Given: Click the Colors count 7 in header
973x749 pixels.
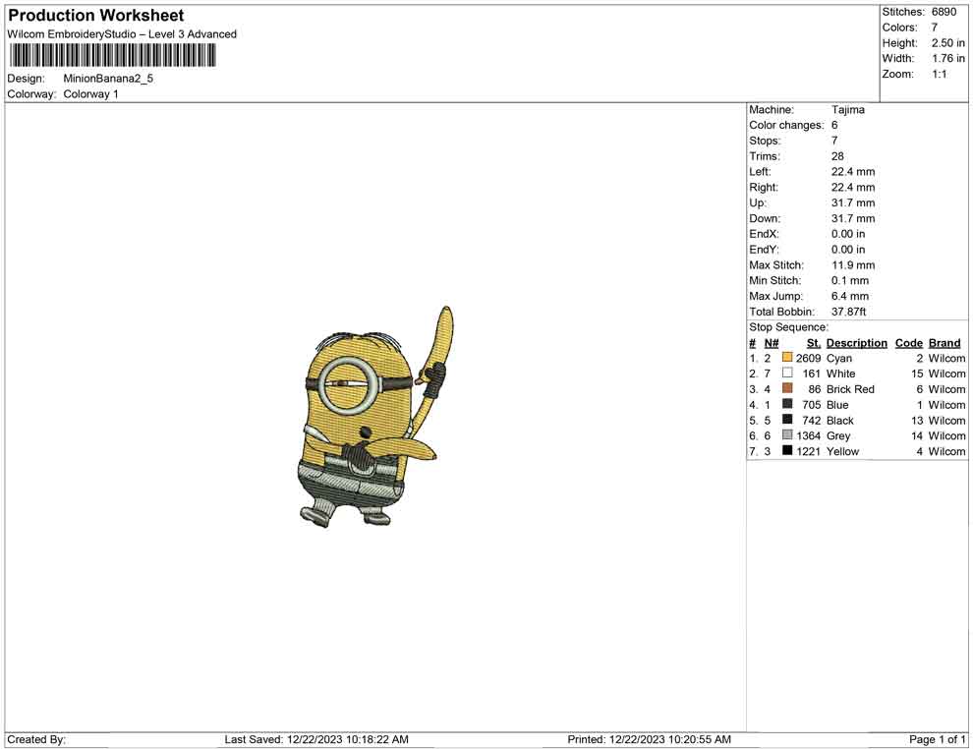Looking at the screenshot, I should (935, 28).
